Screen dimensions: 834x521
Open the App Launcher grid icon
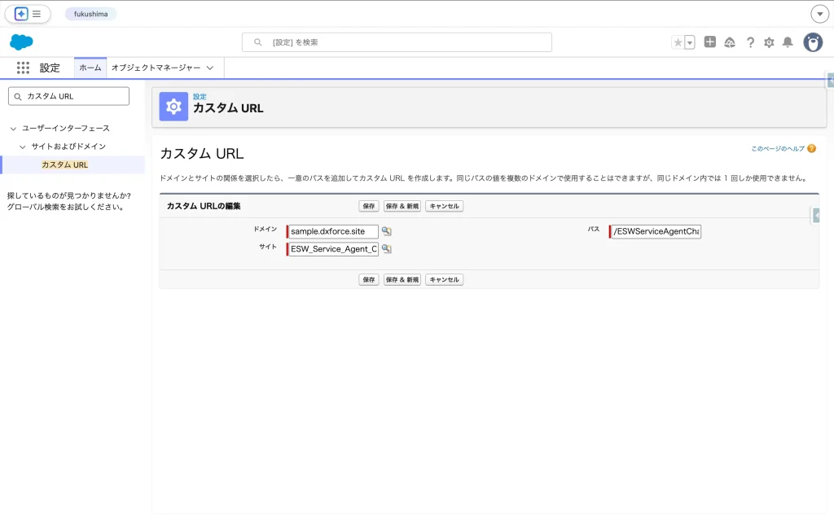23,68
